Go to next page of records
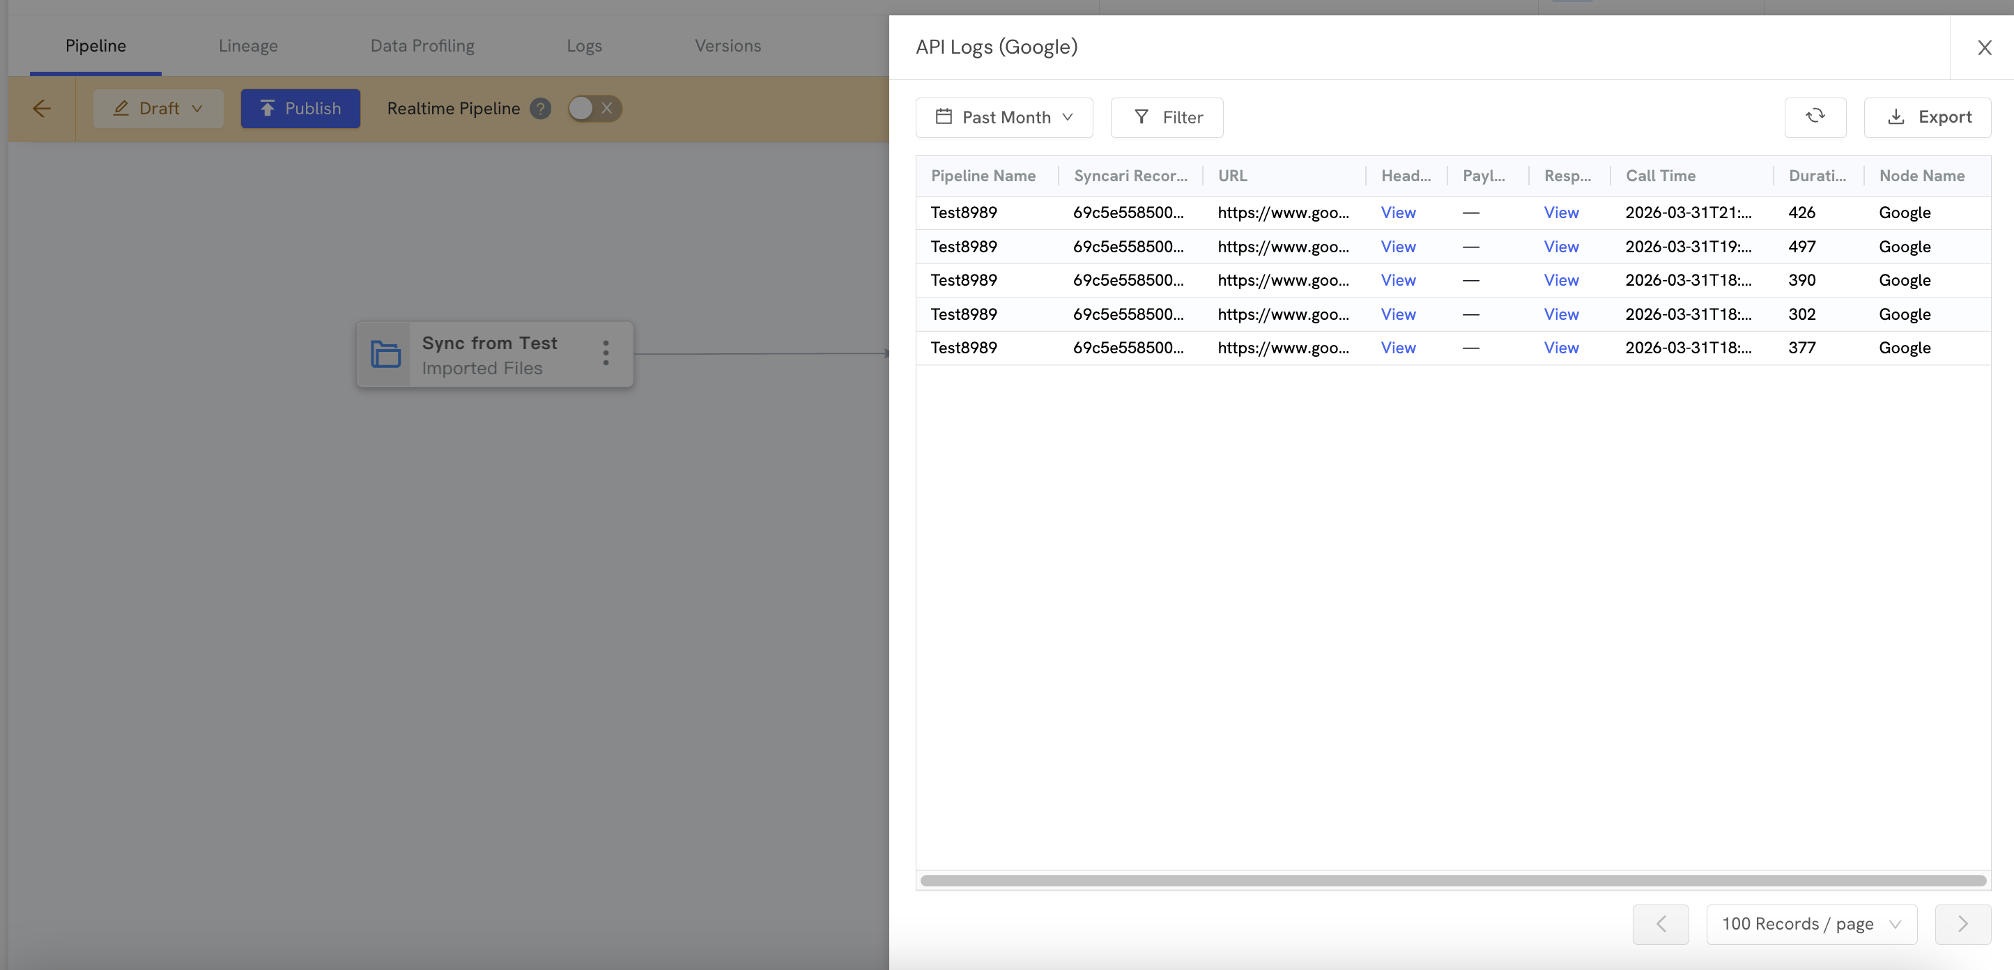Image resolution: width=2014 pixels, height=970 pixels. click(x=1962, y=924)
